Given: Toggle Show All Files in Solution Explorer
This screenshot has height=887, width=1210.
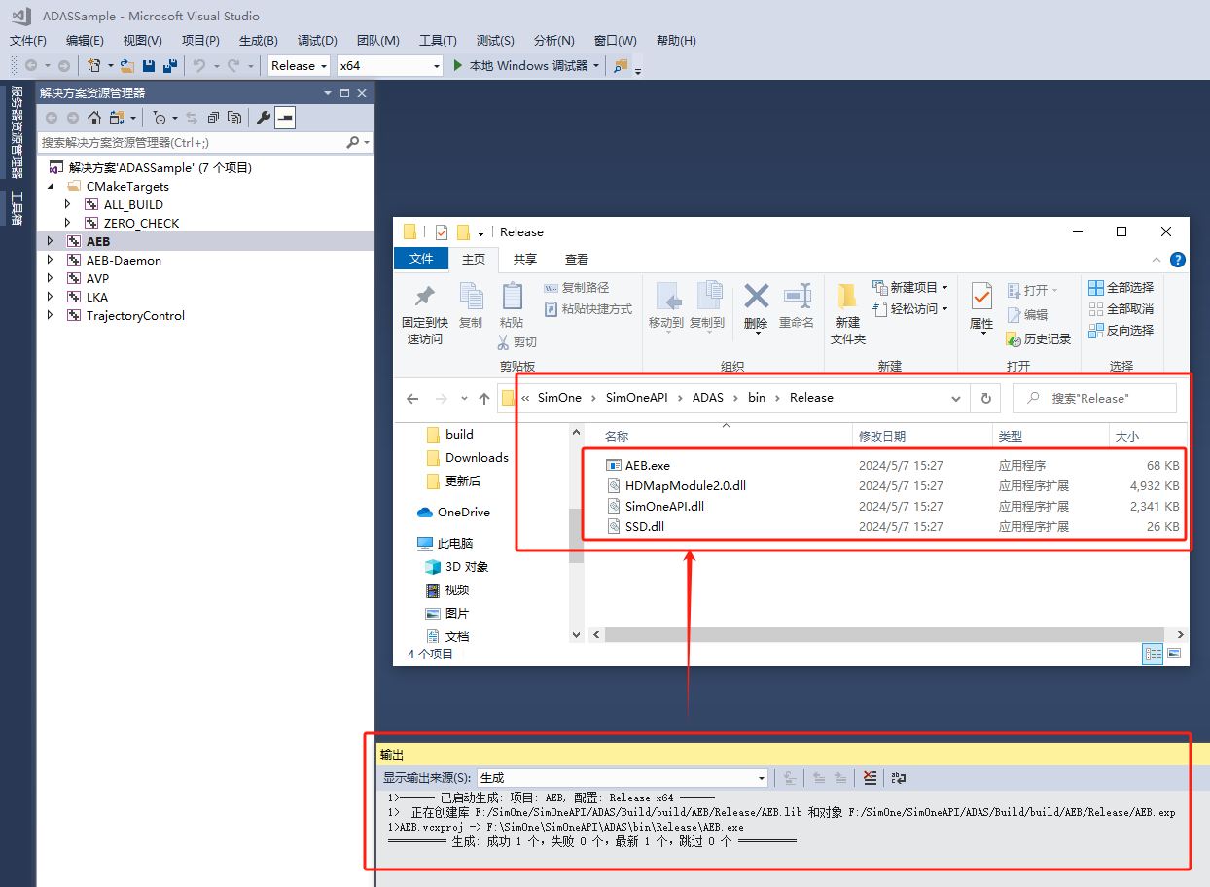Looking at the screenshot, I should pos(234,118).
